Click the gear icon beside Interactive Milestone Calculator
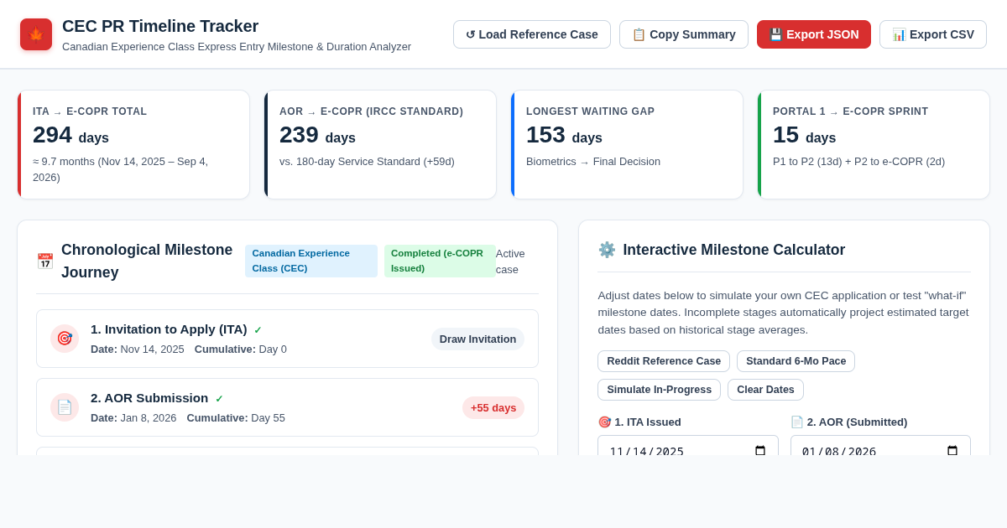Image resolution: width=1007 pixels, height=528 pixels. pos(607,250)
